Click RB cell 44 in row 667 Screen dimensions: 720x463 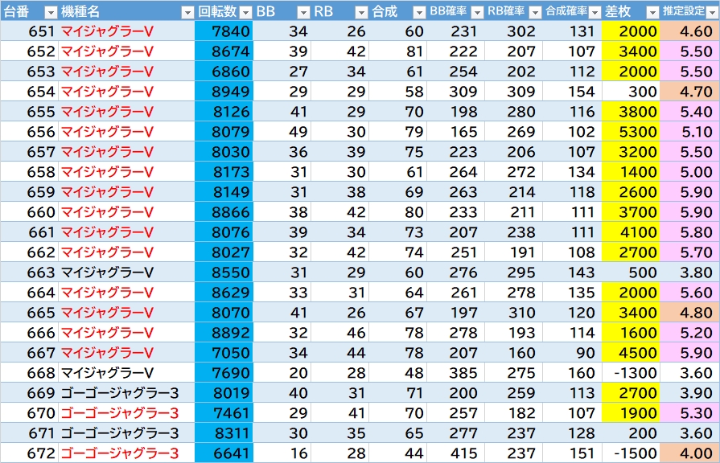click(339, 353)
